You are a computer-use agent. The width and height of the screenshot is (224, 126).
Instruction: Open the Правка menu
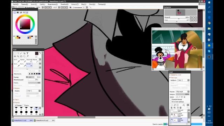click(x=24, y=4)
